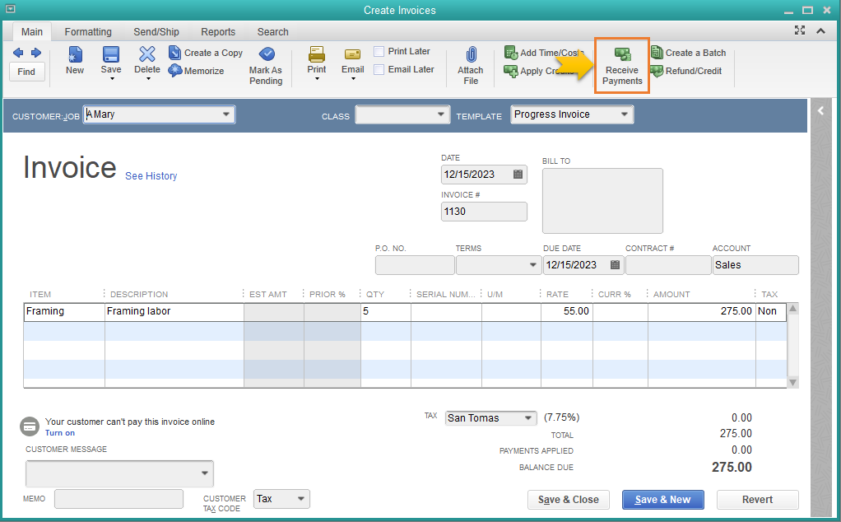Screen dimensions: 841x522
Task: Click Create a Batch icon
Action: click(657, 53)
